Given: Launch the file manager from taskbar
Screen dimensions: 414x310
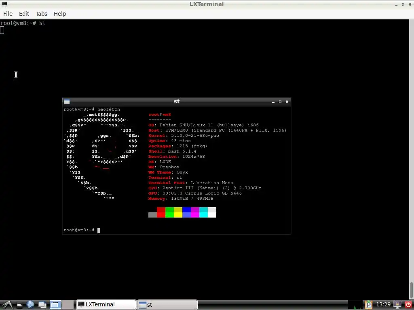Looking at the screenshot, I should (19, 305).
